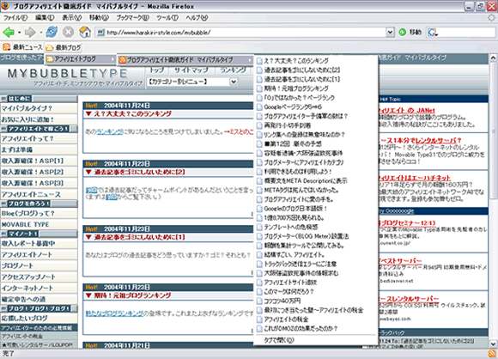Click the RSS icon in status bar
The height and width of the screenshot is (359, 498).
(x=492, y=354)
